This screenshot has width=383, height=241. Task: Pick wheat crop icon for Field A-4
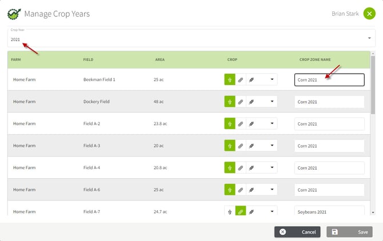coord(252,168)
